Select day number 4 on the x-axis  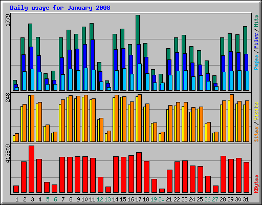tap(40, 199)
